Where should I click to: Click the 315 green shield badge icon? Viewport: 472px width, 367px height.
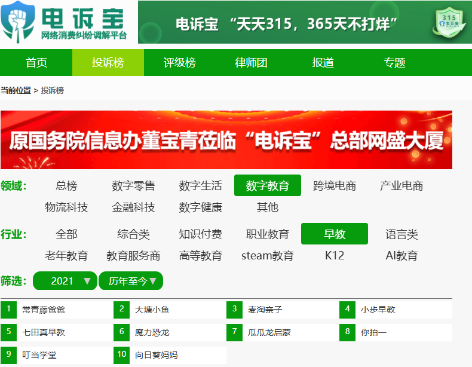click(x=449, y=22)
